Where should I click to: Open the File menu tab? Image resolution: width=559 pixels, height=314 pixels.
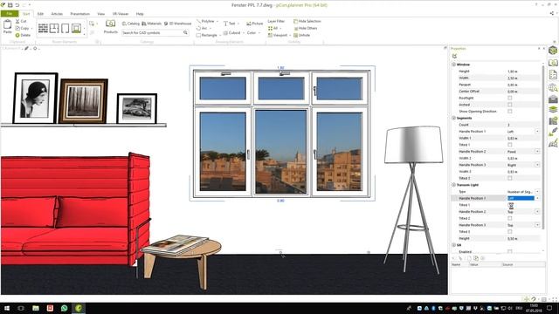(x=10, y=14)
